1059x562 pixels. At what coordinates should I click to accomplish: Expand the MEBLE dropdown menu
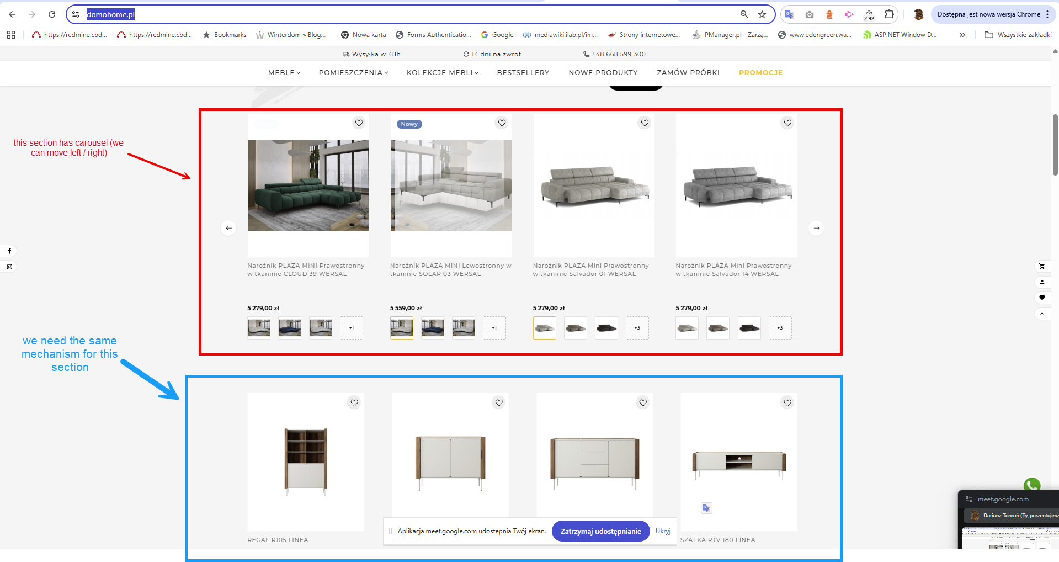click(x=284, y=73)
